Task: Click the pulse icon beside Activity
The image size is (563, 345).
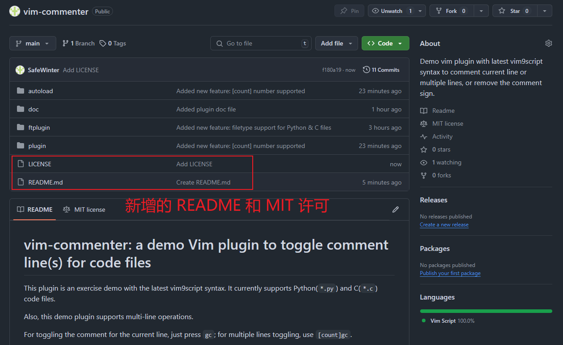Action: point(424,136)
